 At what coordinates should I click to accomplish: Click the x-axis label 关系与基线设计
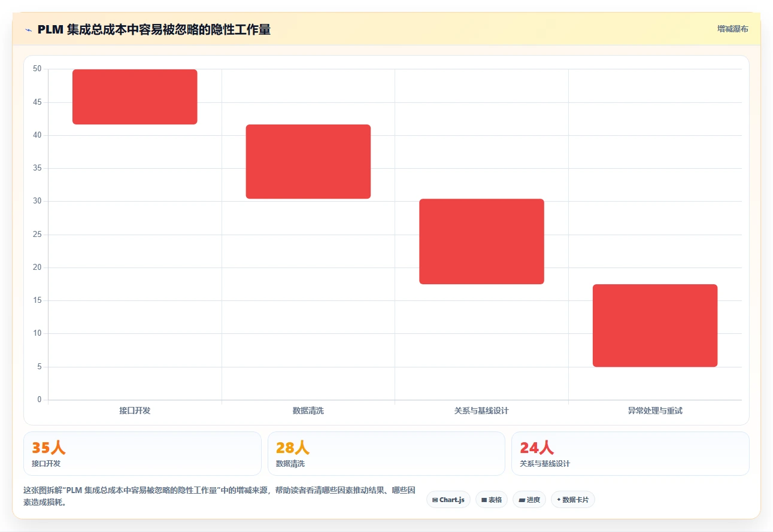(481, 411)
